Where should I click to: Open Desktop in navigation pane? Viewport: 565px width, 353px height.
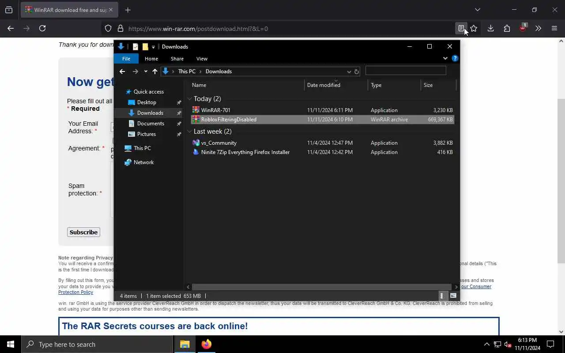pyautogui.click(x=147, y=102)
